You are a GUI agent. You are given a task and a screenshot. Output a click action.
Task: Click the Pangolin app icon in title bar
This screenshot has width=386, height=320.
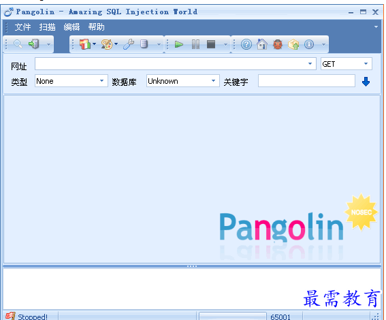click(x=9, y=12)
